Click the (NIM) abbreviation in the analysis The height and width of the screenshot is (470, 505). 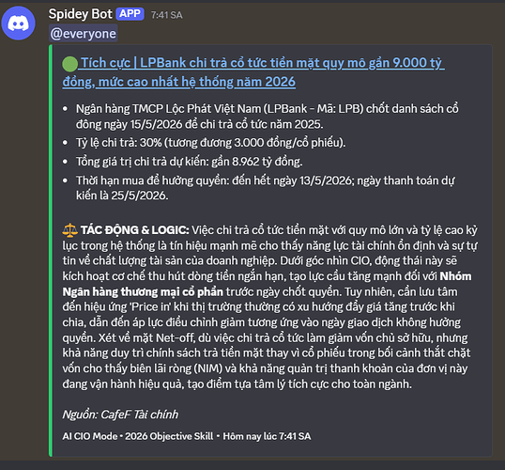[208, 368]
